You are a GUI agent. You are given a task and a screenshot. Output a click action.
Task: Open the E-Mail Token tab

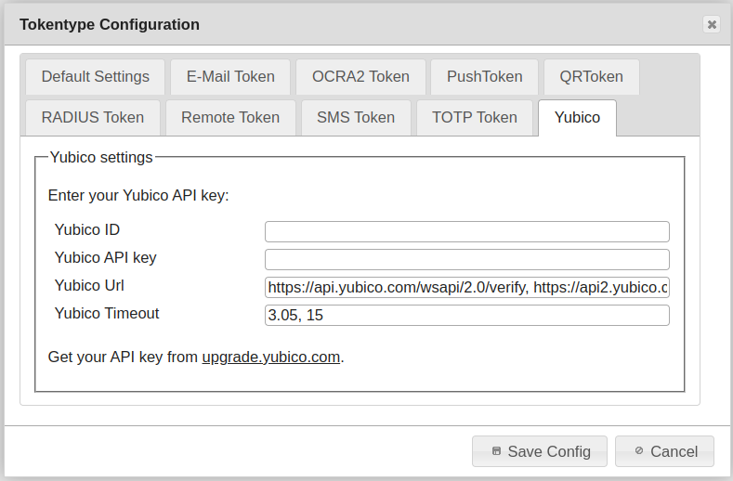(230, 77)
